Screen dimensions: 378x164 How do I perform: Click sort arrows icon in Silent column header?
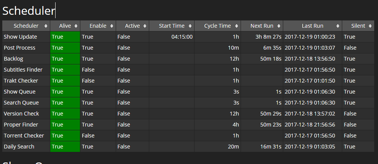coord(370,26)
